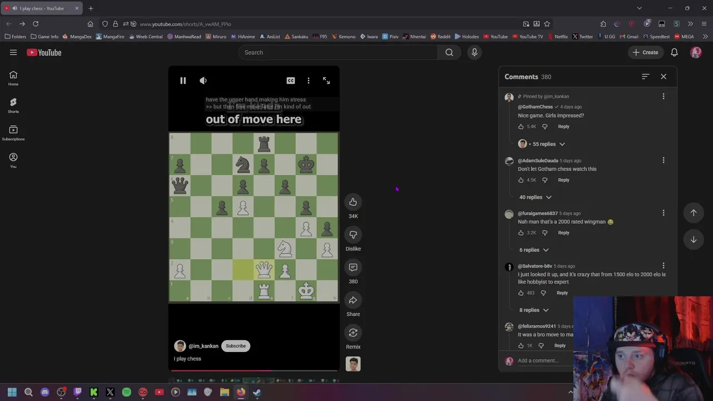
Task: Subscribe to @im_kankan
Action: pyautogui.click(x=236, y=346)
